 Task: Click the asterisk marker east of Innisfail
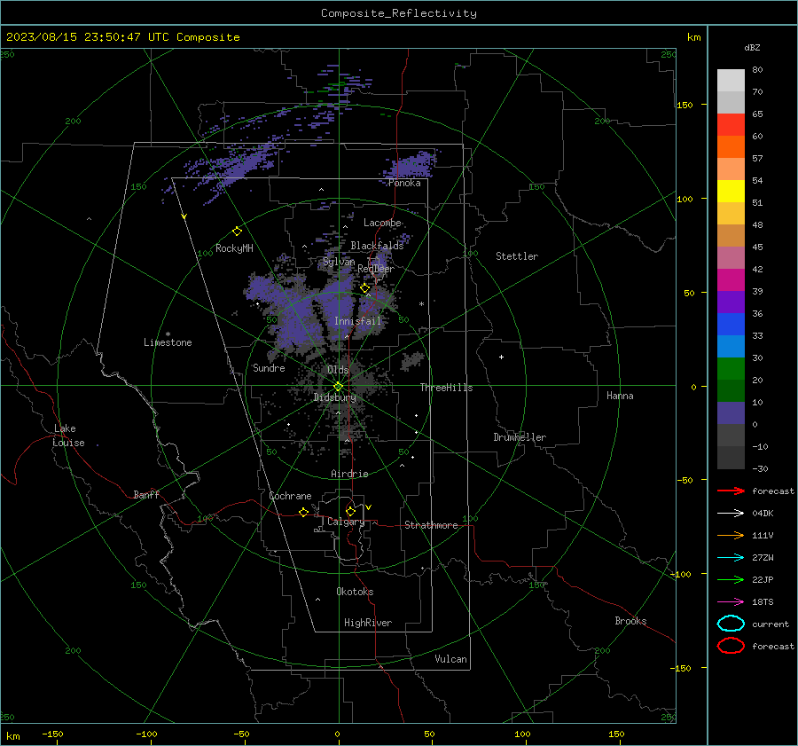(x=421, y=304)
